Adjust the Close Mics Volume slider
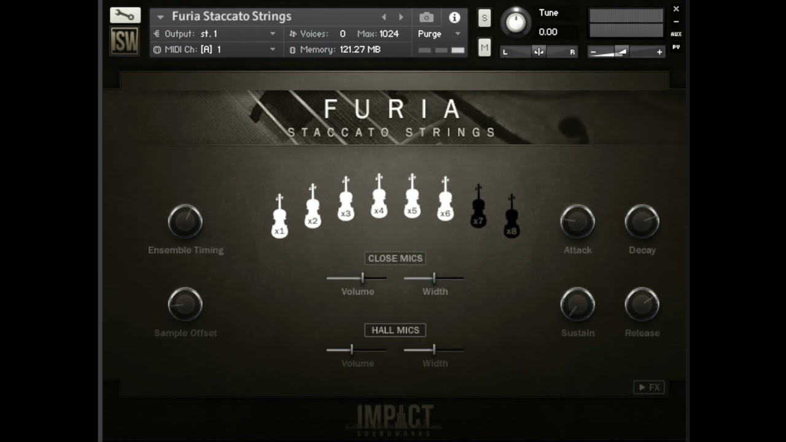The image size is (786, 442). (357, 278)
